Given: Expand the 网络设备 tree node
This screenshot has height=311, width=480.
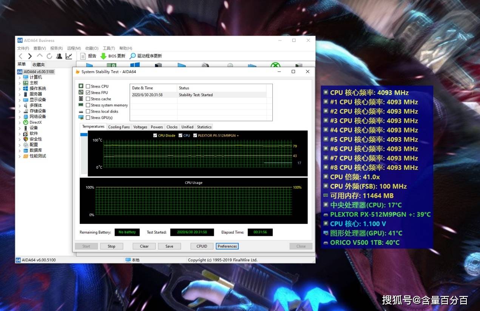Looking at the screenshot, I should click(20, 117).
